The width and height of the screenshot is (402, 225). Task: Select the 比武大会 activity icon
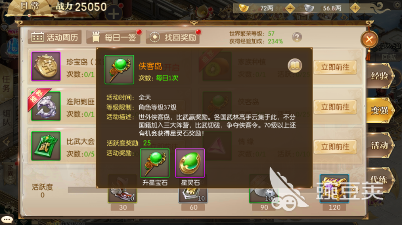click(x=46, y=146)
